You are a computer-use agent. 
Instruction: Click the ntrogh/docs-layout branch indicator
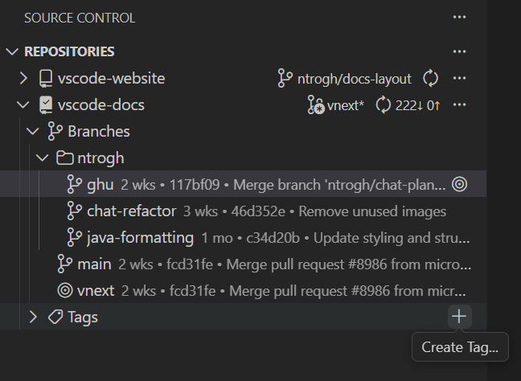[x=345, y=79]
